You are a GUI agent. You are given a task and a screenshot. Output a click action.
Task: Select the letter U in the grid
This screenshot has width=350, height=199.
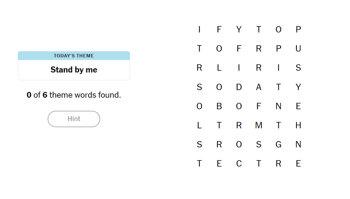tap(298, 49)
